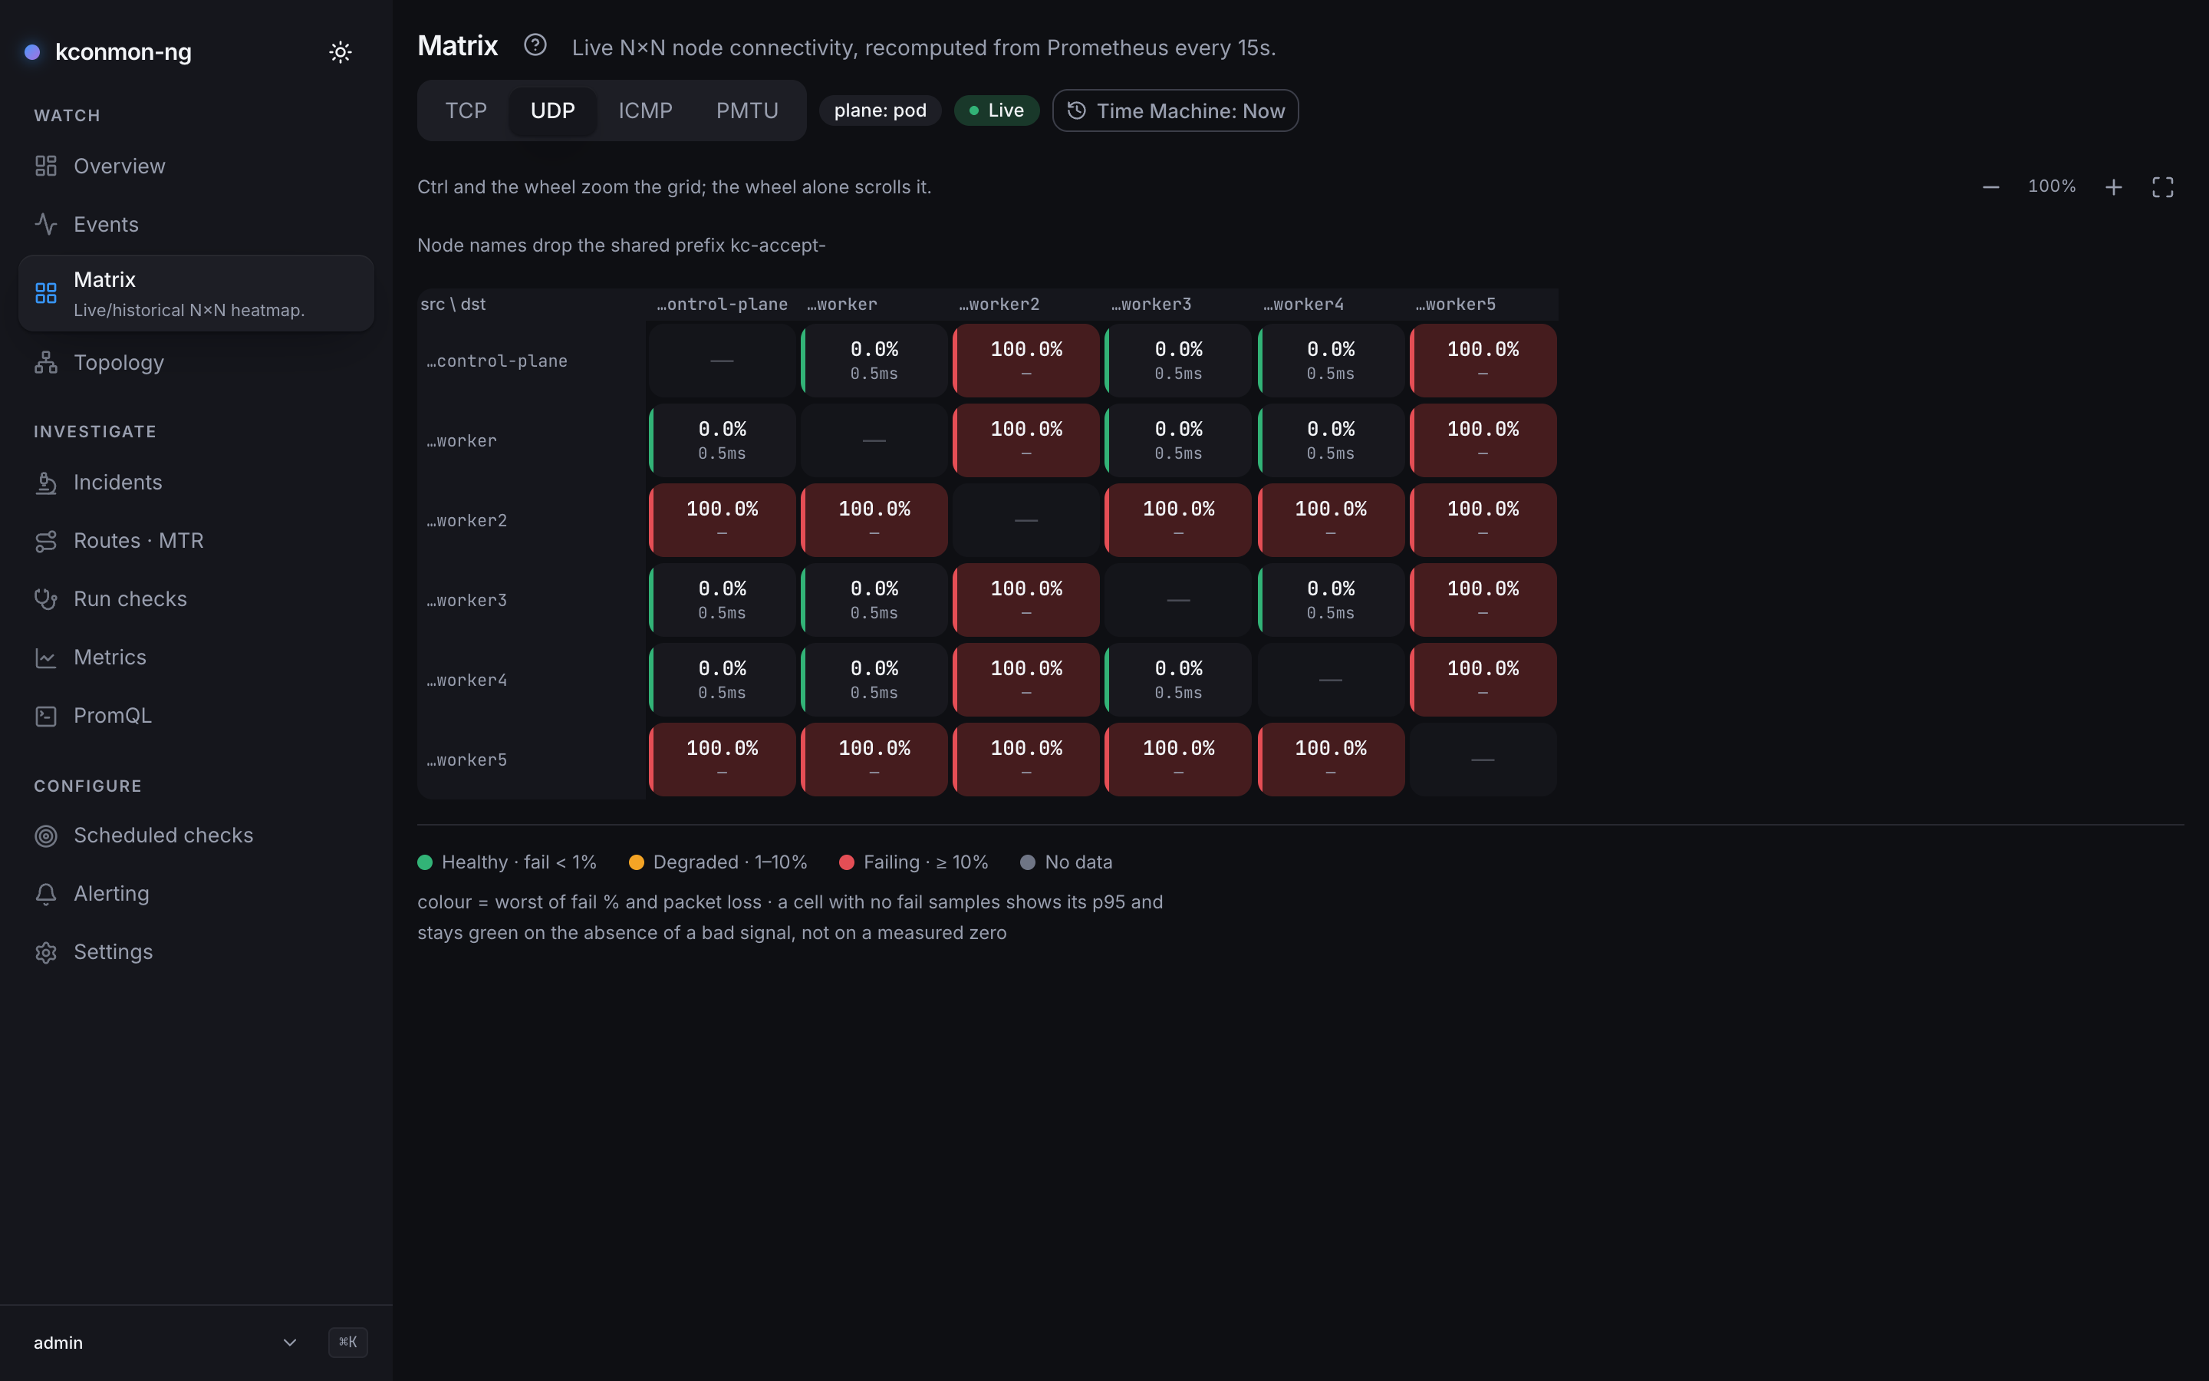Click the Scheduled checks target icon

click(x=46, y=836)
